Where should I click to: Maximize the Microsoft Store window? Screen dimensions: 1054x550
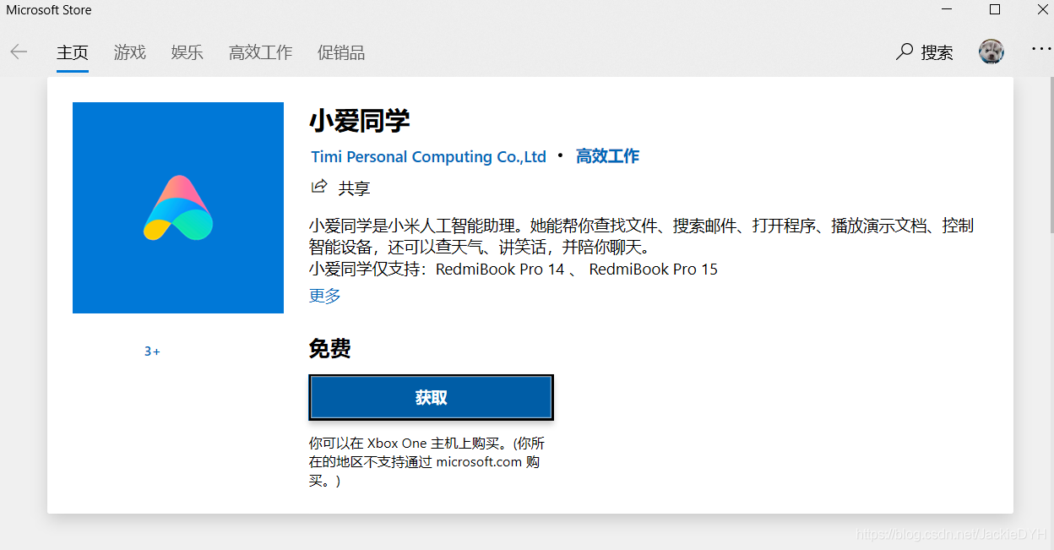(x=995, y=10)
